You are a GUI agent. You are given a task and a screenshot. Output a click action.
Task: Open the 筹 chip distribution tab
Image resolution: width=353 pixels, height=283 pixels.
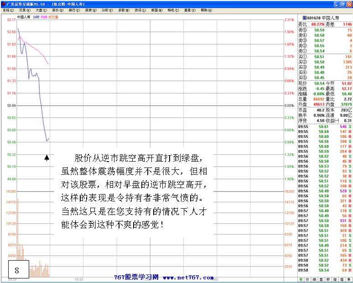349,279
